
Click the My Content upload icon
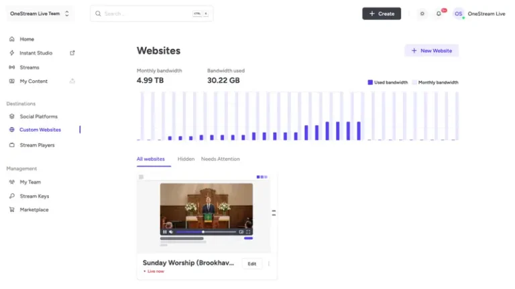(x=72, y=81)
